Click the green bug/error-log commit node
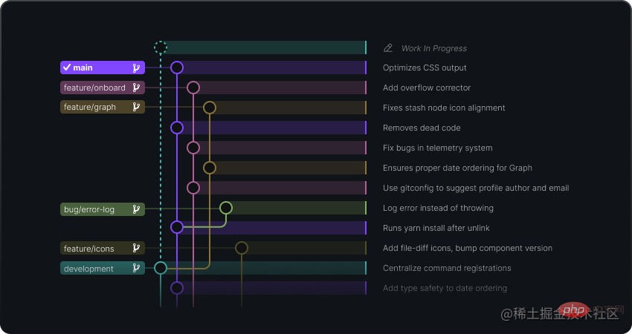Screen dimensions: 632x334 click(226, 208)
